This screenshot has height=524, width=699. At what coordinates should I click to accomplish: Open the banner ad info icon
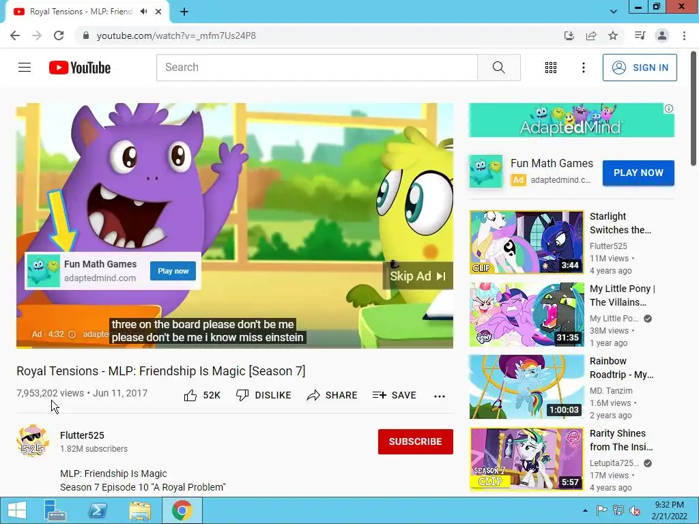coord(669,108)
